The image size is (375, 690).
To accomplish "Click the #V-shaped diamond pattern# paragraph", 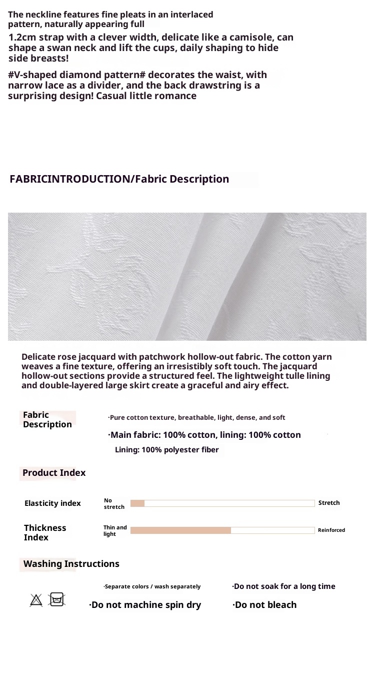I will 137,86.
